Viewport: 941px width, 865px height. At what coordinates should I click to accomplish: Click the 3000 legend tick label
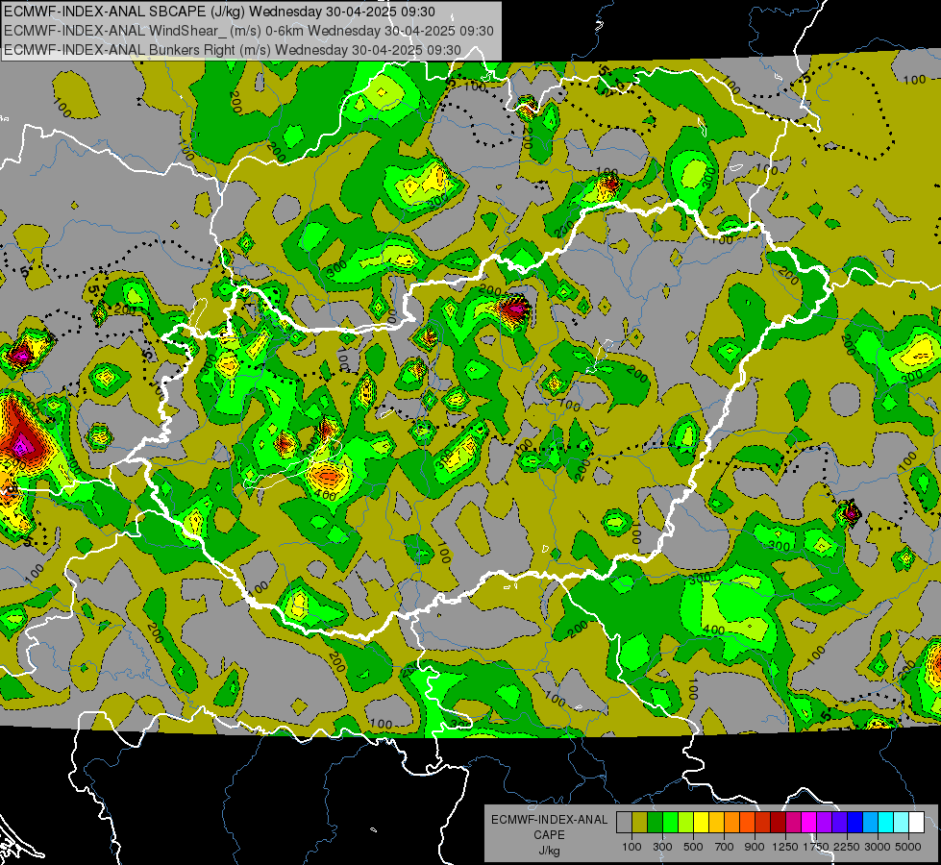pyautogui.click(x=878, y=847)
